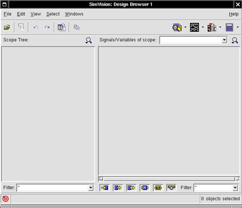Viewport: 242px width, 208px height.
Task: Click the Scope Tree Filter text field
Action: coord(53,188)
